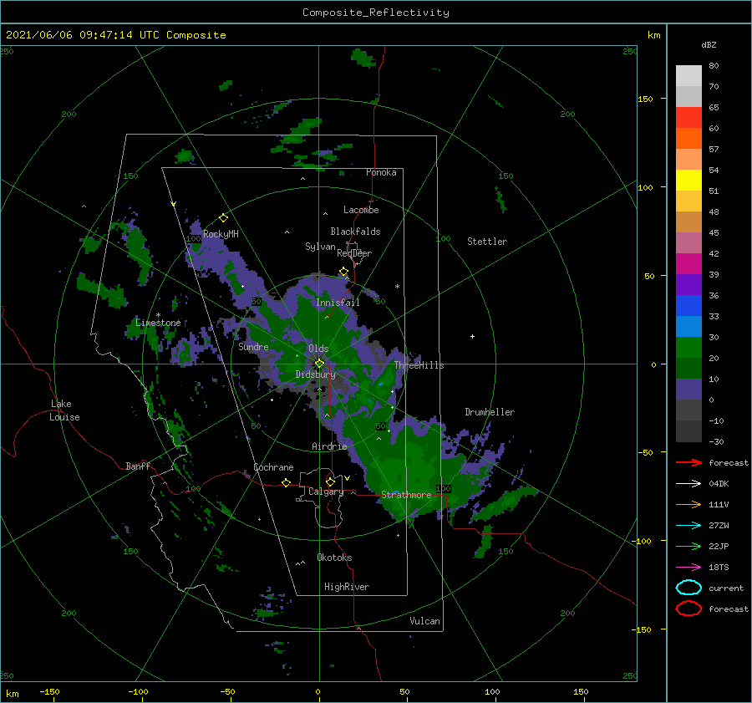Click the red forecast ellipse icon
Viewport: 752px width, 703px height.
(x=688, y=609)
